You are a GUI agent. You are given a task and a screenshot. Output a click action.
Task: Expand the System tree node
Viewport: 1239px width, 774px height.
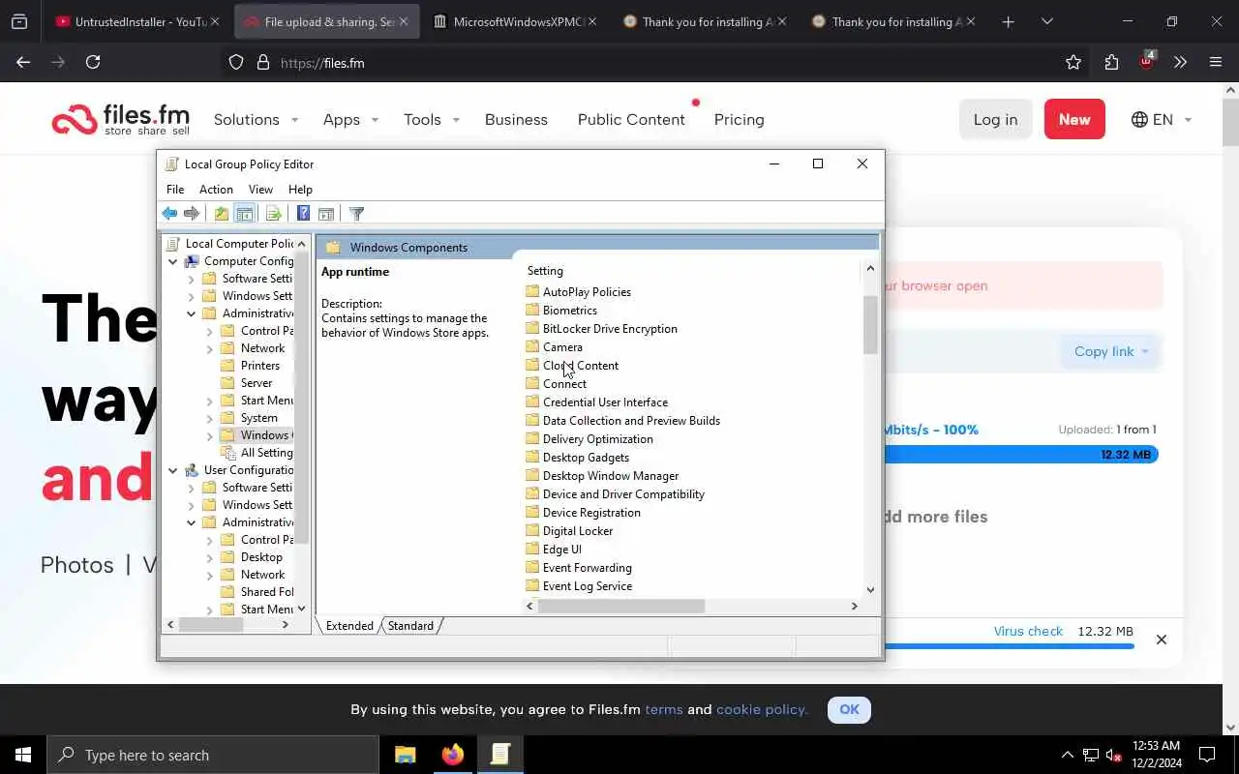[210, 418]
